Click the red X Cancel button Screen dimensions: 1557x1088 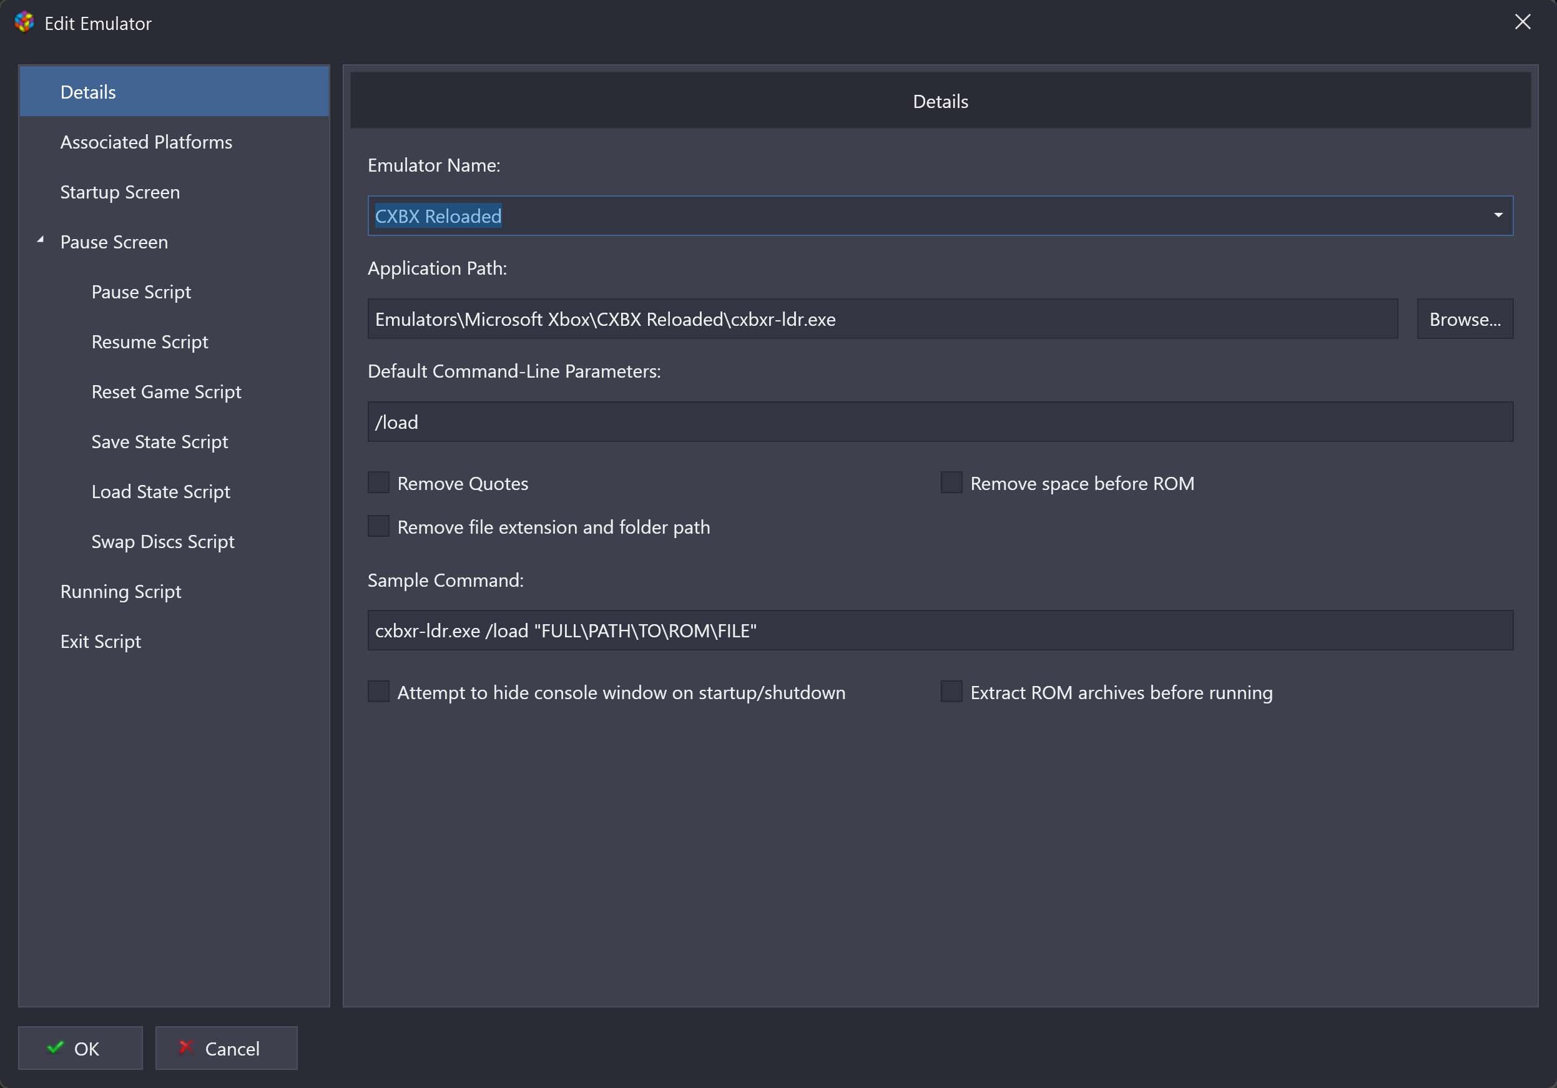(226, 1048)
